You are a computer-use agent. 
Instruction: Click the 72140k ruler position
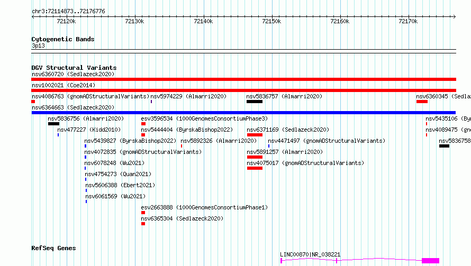point(203,21)
